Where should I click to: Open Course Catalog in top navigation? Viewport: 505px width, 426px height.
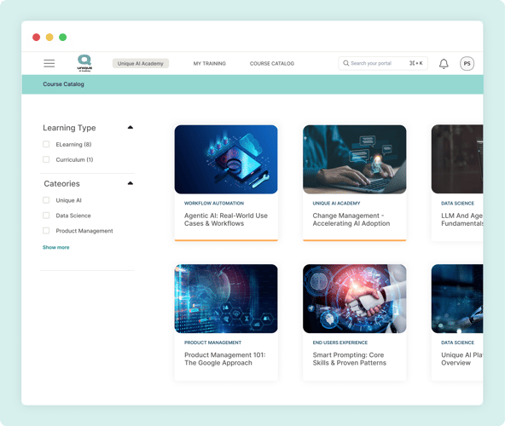(272, 63)
